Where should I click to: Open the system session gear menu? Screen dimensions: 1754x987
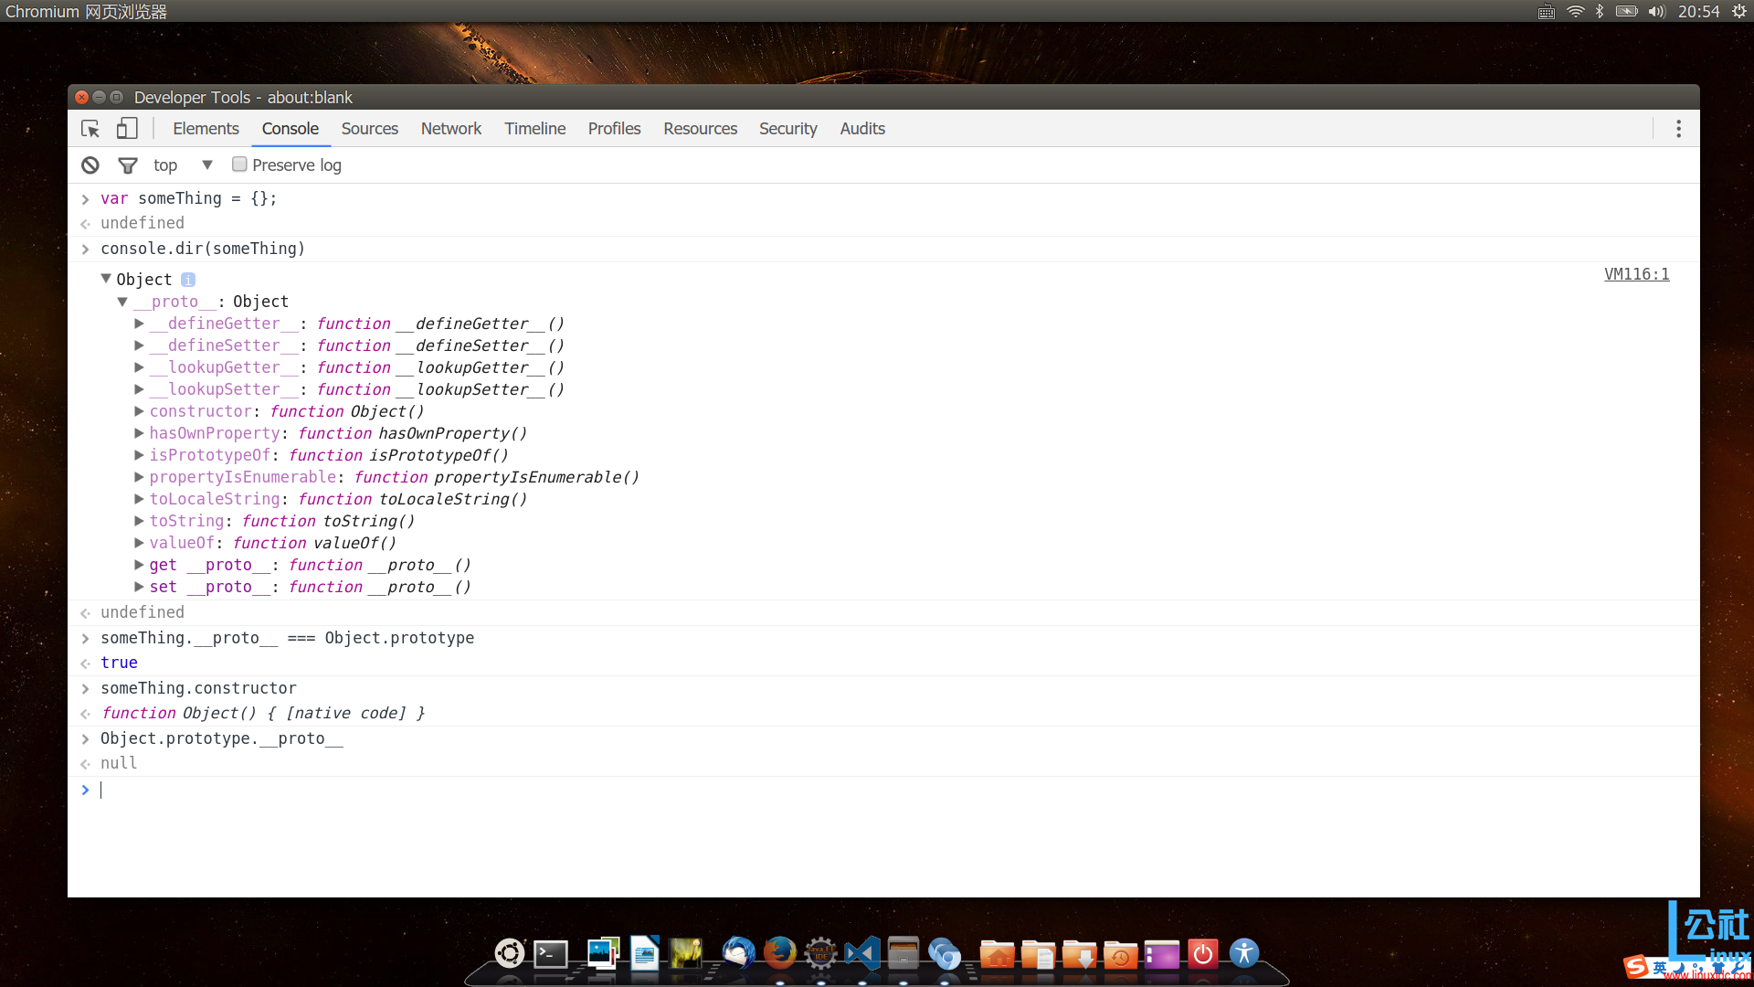(1739, 11)
